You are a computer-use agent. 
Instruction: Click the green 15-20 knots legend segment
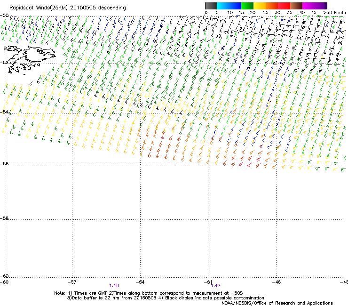[x=247, y=6]
